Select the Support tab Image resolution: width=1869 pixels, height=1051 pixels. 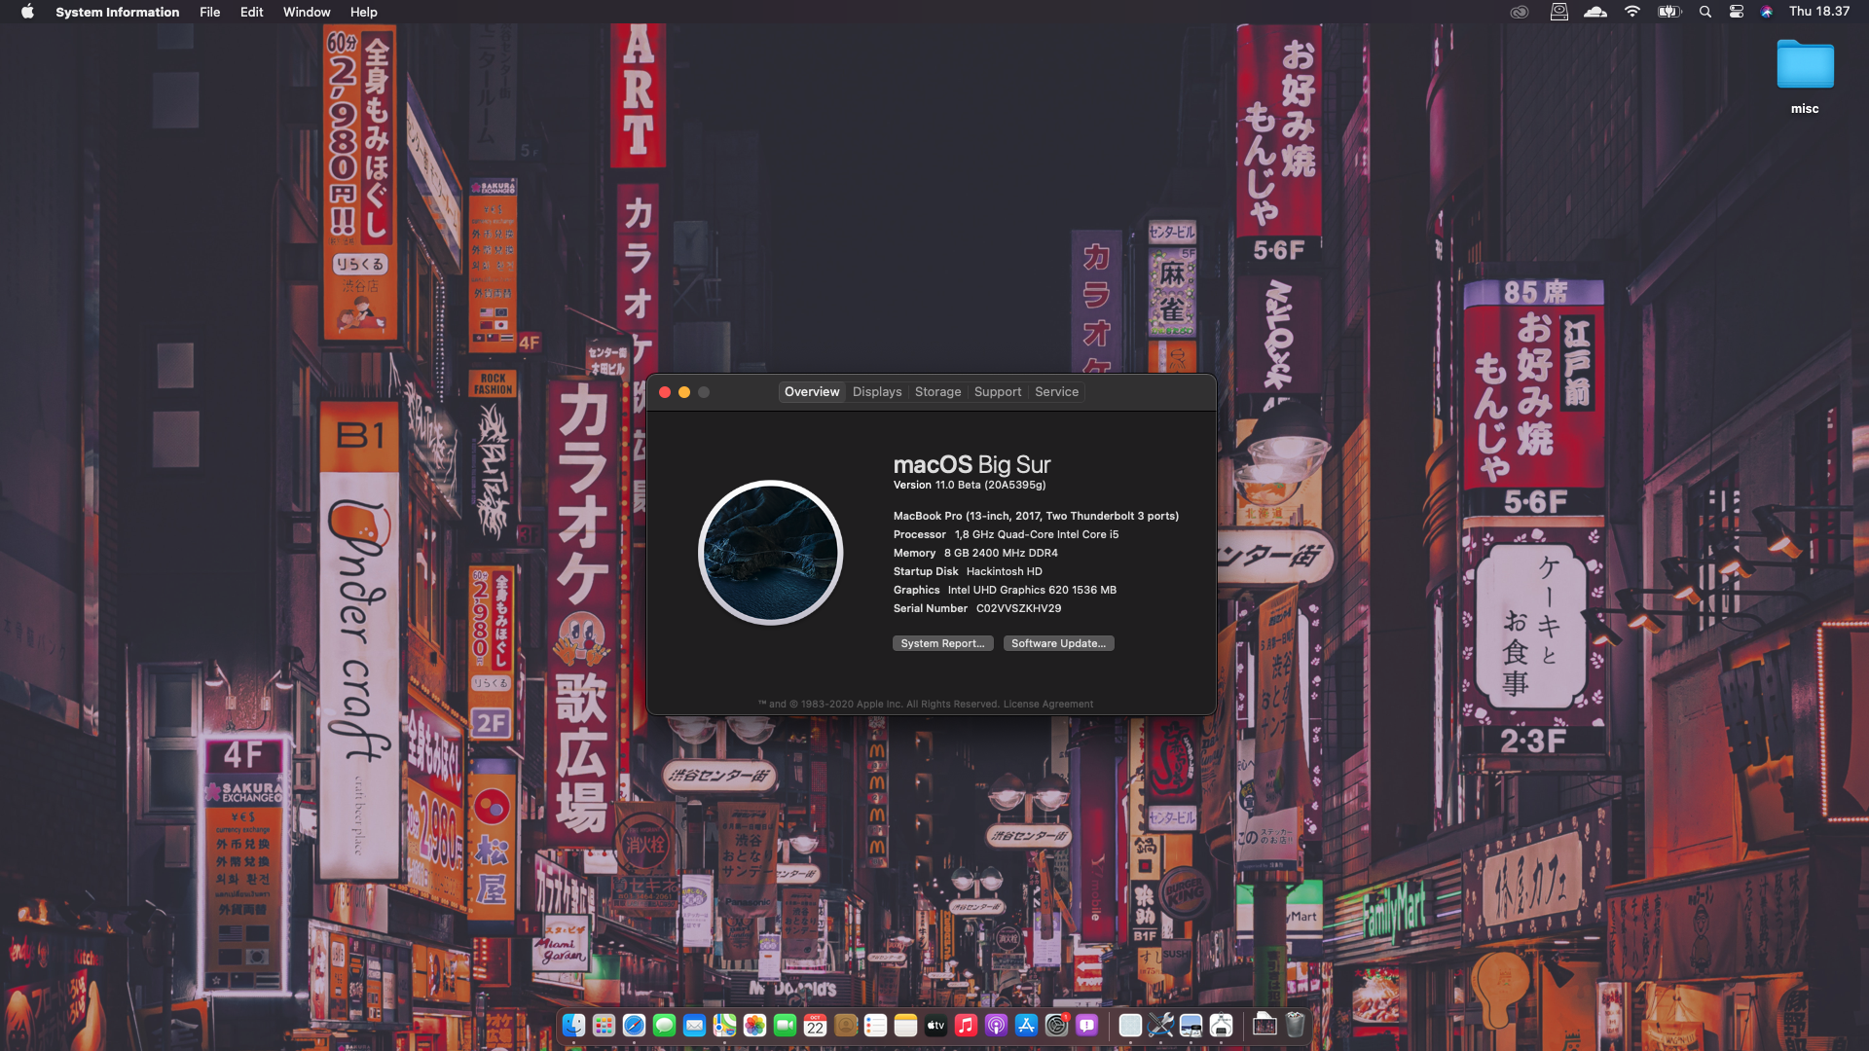click(997, 392)
